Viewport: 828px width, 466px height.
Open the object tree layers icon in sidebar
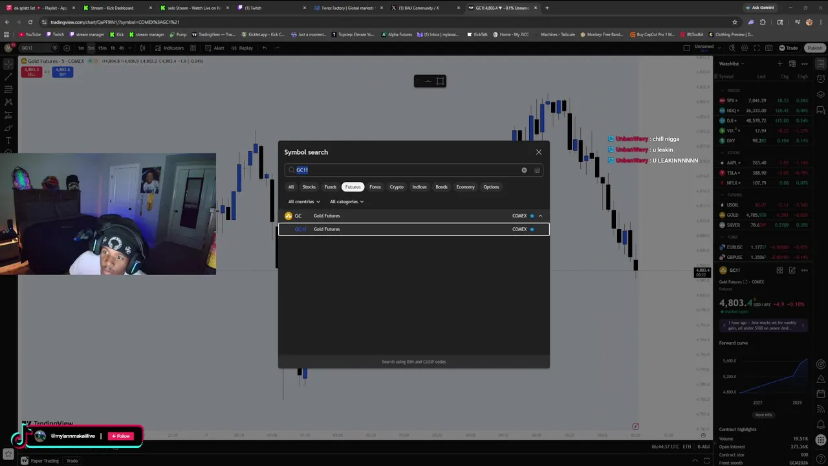[x=820, y=94]
